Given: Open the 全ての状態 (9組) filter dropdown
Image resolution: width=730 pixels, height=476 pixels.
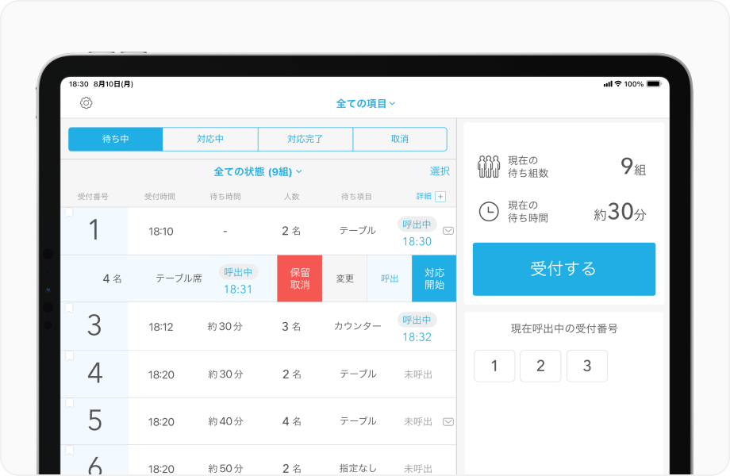Looking at the screenshot, I should (x=255, y=173).
